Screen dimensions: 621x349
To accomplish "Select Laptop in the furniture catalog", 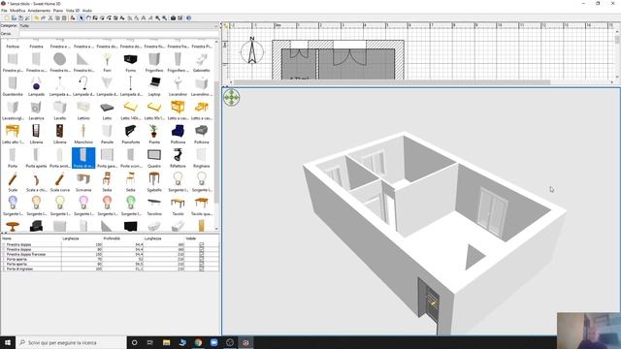I will tap(154, 86).
